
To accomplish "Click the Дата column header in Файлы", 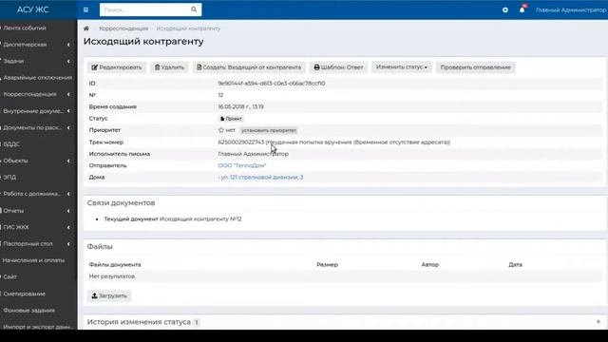I will pos(515,264).
